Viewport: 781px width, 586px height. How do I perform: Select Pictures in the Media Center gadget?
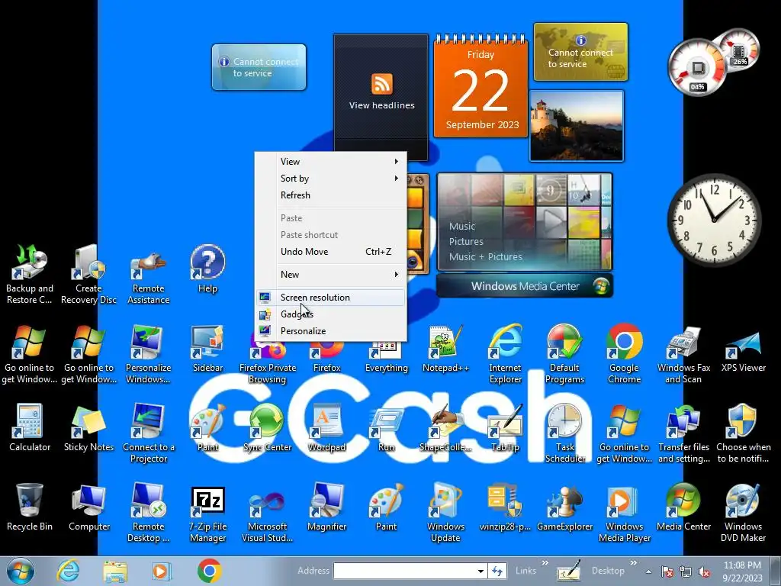[466, 242]
